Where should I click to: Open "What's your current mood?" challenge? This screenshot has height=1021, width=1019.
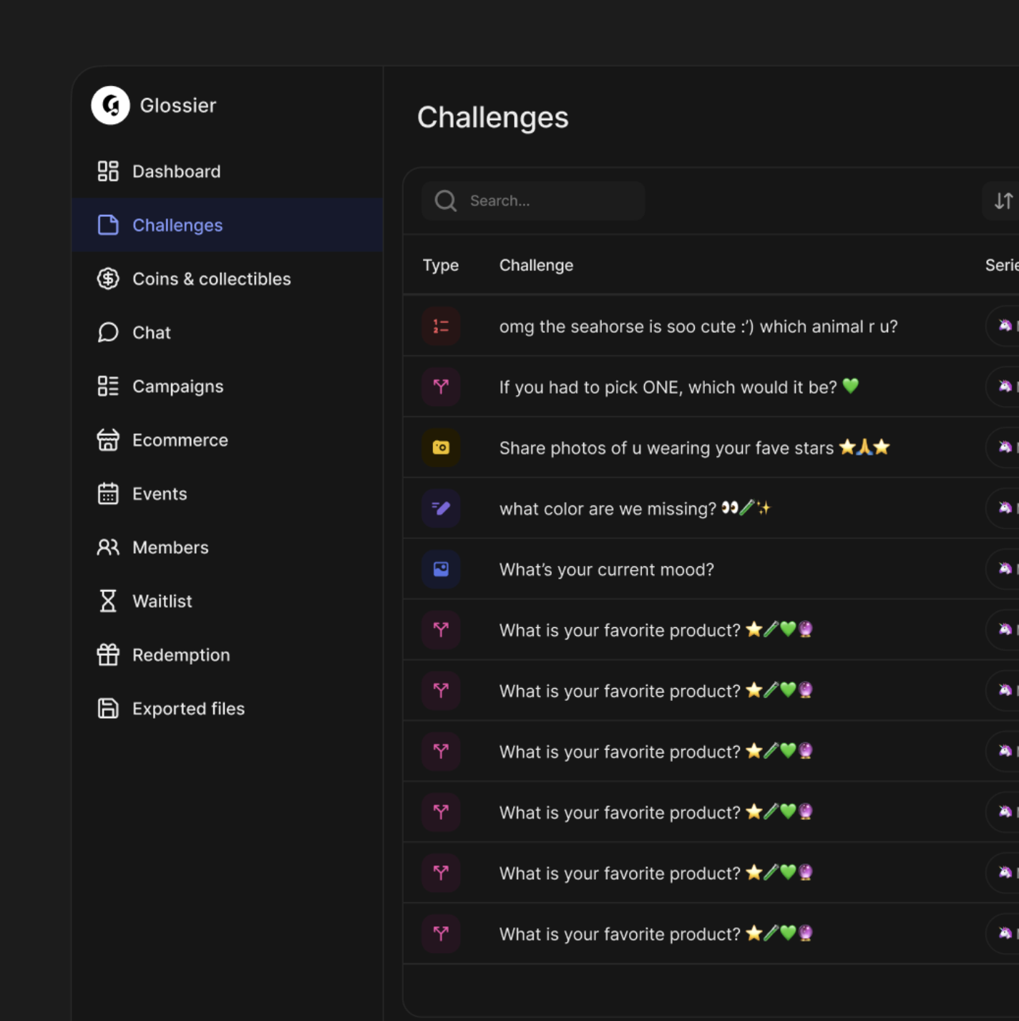(x=606, y=569)
